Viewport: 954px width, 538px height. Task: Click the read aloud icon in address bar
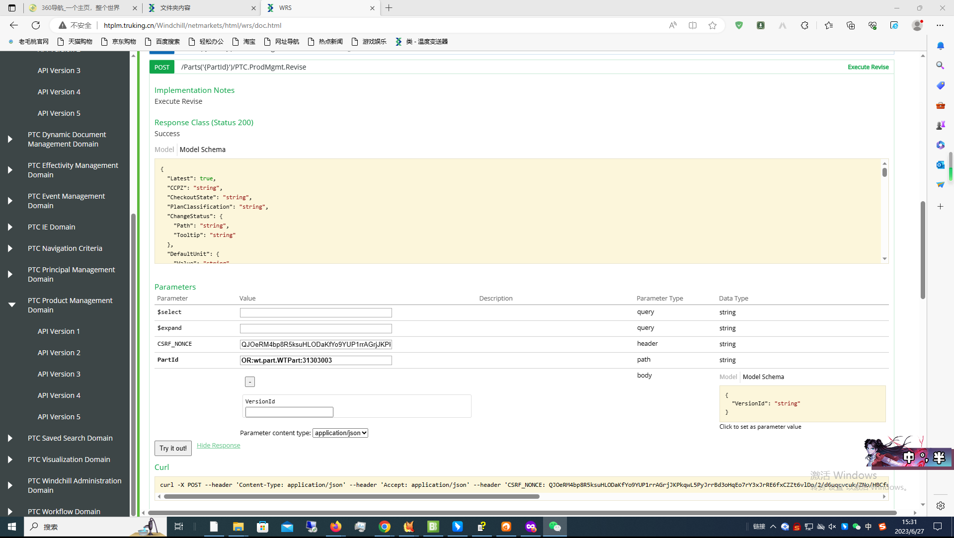tap(673, 25)
